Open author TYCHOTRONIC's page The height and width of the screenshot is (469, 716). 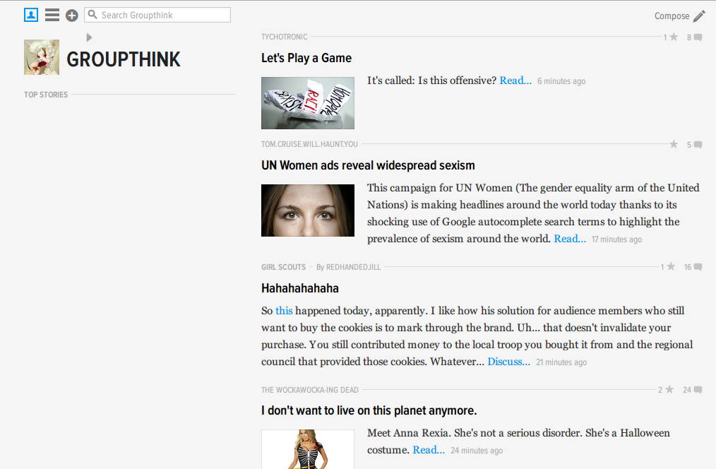click(284, 37)
